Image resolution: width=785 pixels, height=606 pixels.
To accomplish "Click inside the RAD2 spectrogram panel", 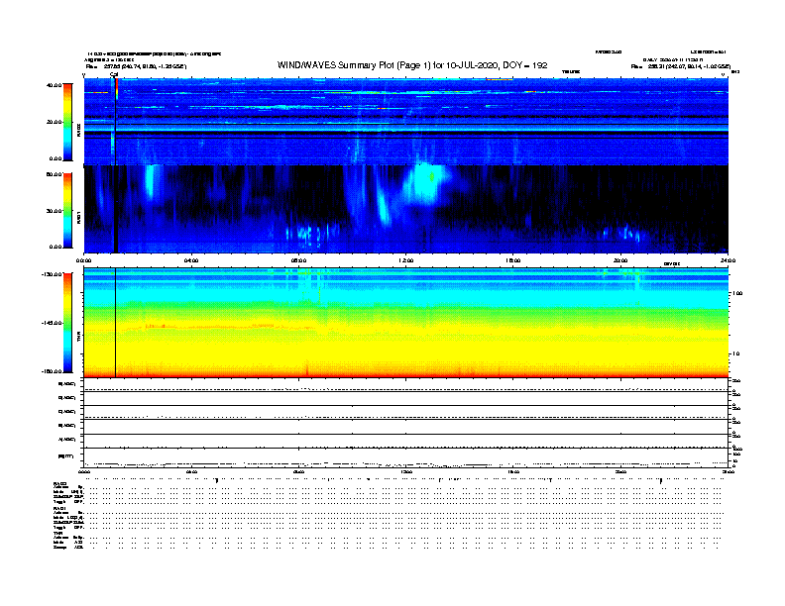I will [406, 121].
